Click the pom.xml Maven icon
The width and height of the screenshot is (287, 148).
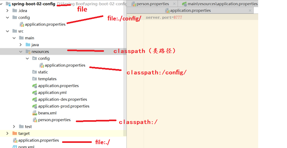click(15, 146)
